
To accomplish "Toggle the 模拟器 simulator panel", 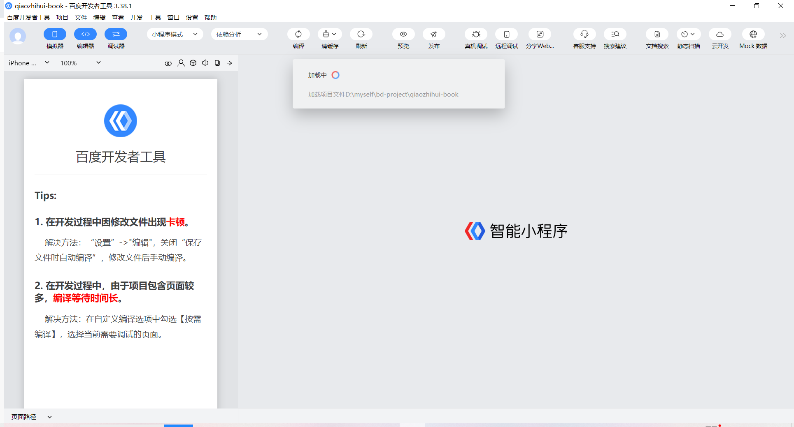I will click(55, 34).
